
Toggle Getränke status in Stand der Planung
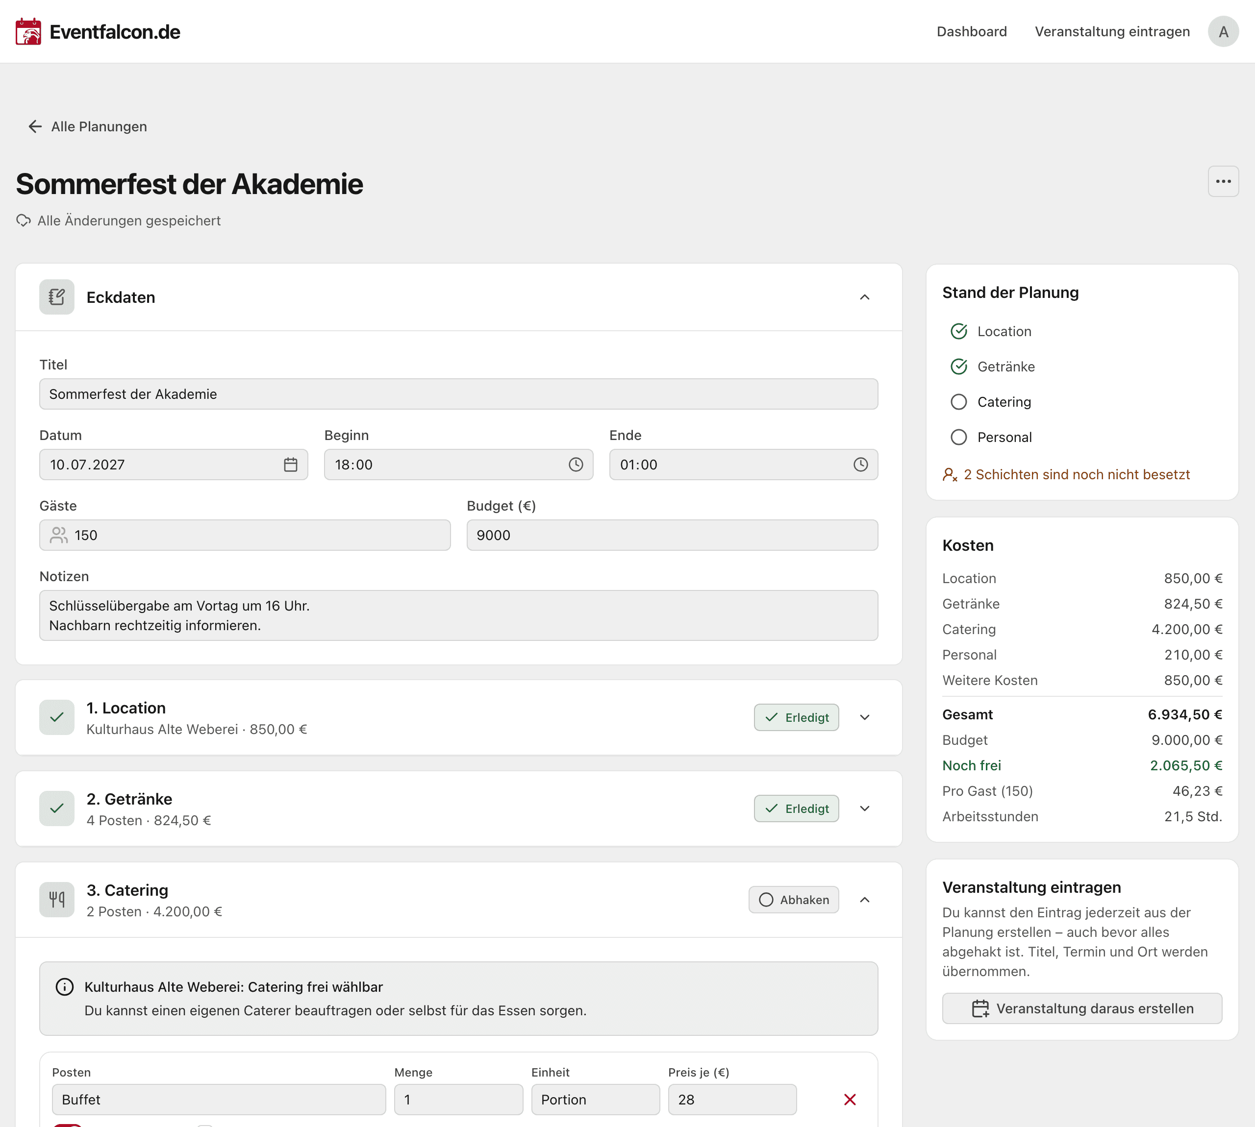[958, 367]
